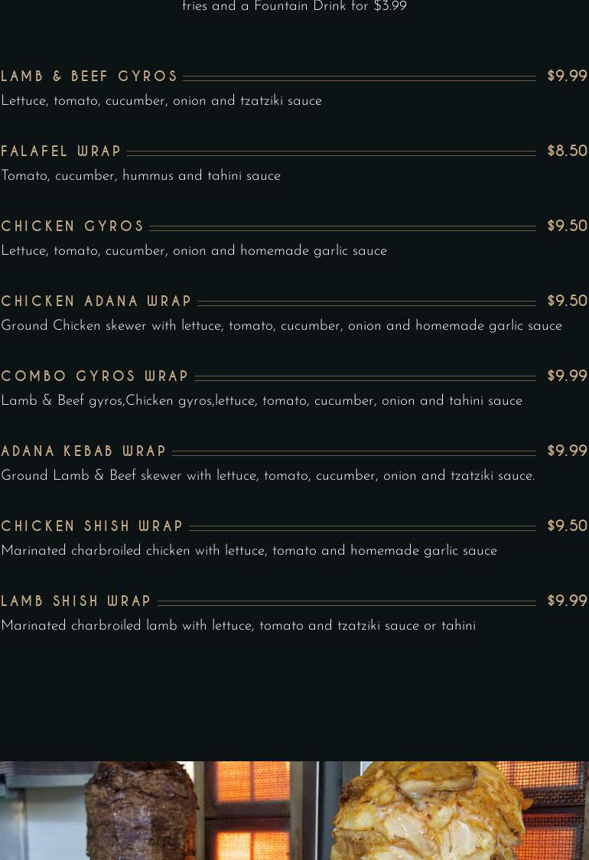Choose the Chicken Shish Wrap item
Screen dimensions: 589x860
[x=93, y=526]
